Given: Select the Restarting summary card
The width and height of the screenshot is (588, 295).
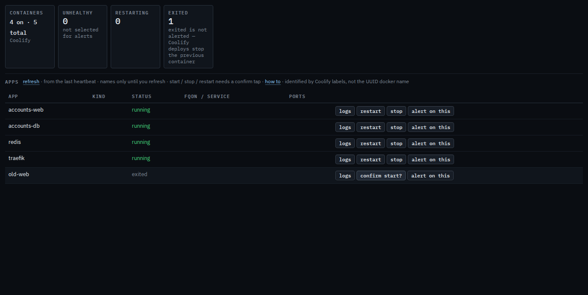Looking at the screenshot, I should [x=135, y=37].
